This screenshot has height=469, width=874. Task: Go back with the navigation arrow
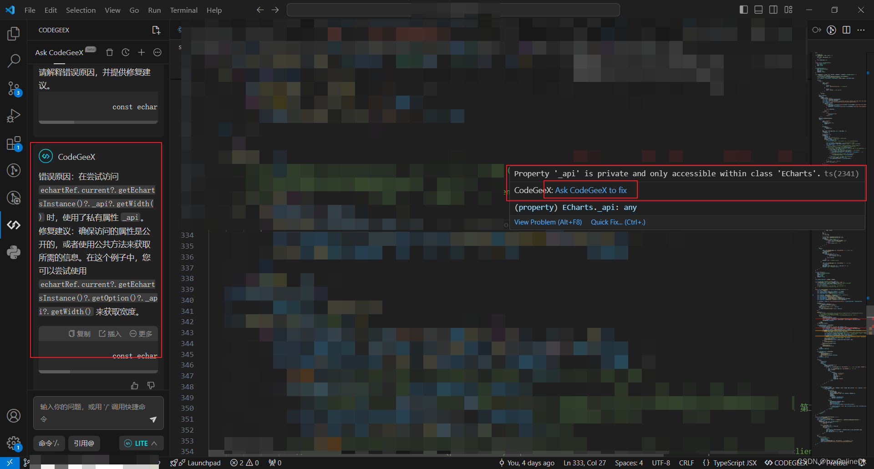(x=260, y=10)
